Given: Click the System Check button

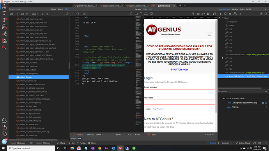Looking at the screenshot, I should tap(243, 143).
